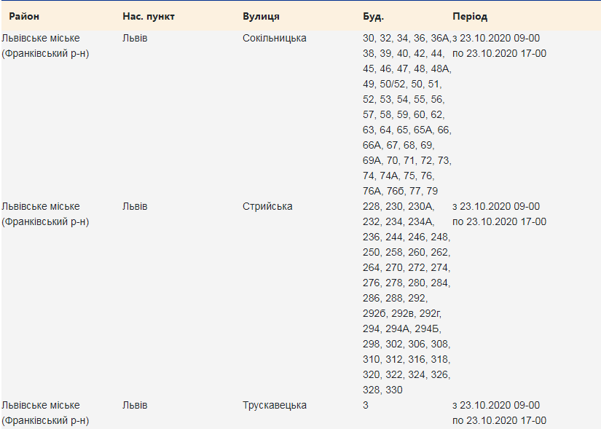Click the "Період" column header
601x429 pixels.
click(470, 16)
